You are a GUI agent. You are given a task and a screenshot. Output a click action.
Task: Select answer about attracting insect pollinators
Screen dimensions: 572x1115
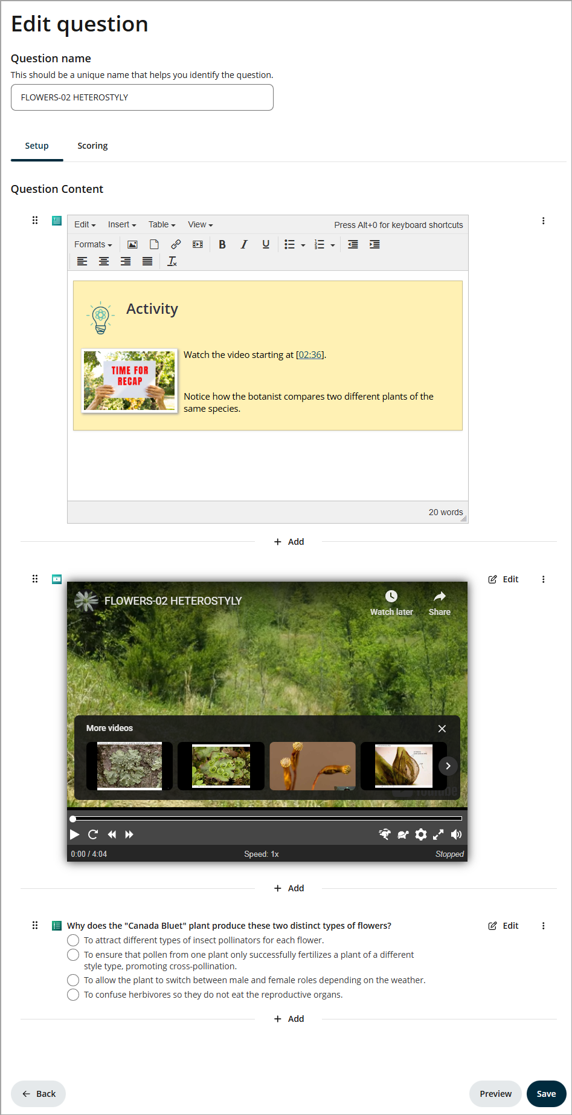point(73,940)
